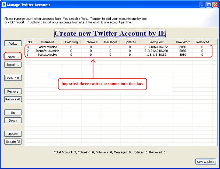The width and height of the screenshot is (220, 169).
Task: Click ProxyPort 8080 in JenneferLovesMe row
Action: (x=183, y=51)
